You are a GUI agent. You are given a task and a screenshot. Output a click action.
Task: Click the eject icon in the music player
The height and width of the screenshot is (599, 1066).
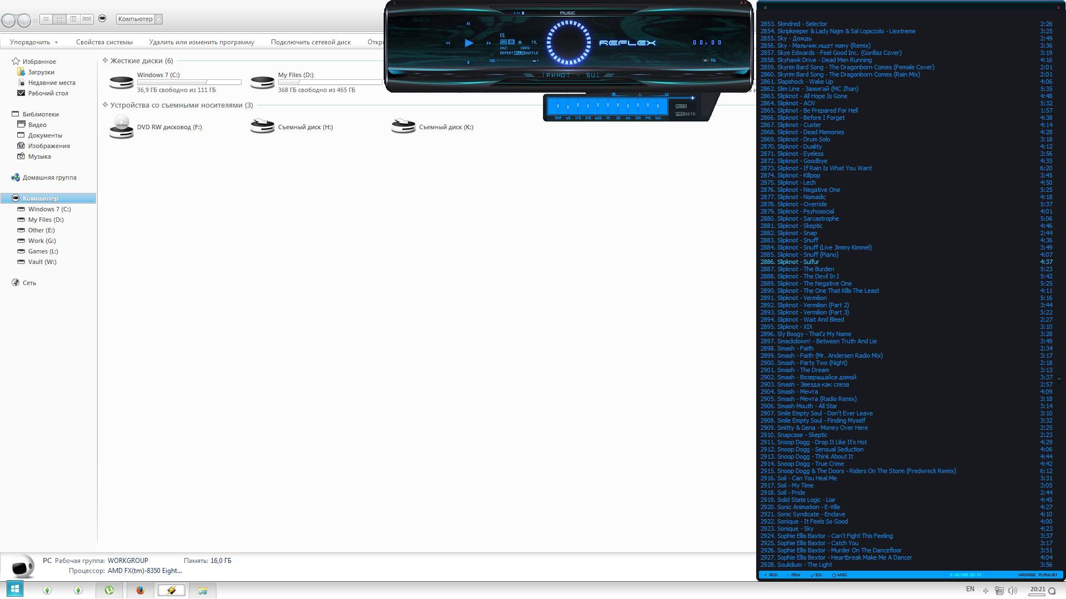coord(520,42)
